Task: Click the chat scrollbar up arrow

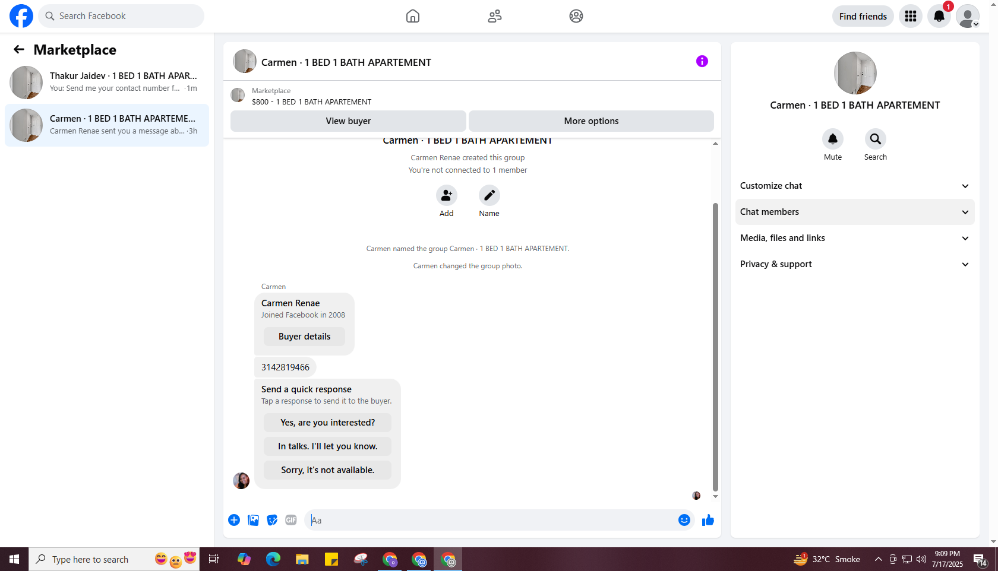Action: pos(715,143)
